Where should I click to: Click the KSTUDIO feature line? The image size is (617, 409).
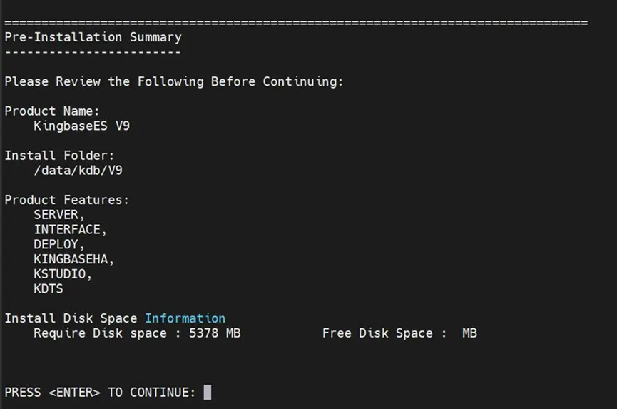tap(63, 274)
